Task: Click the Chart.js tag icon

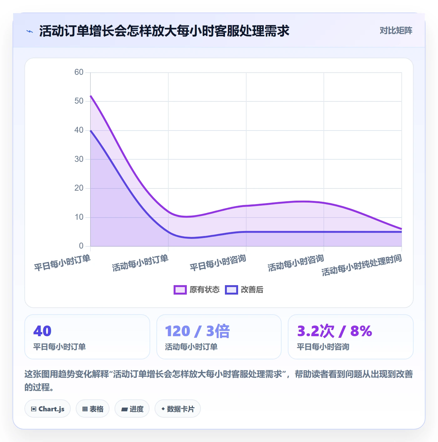Action: (x=34, y=409)
